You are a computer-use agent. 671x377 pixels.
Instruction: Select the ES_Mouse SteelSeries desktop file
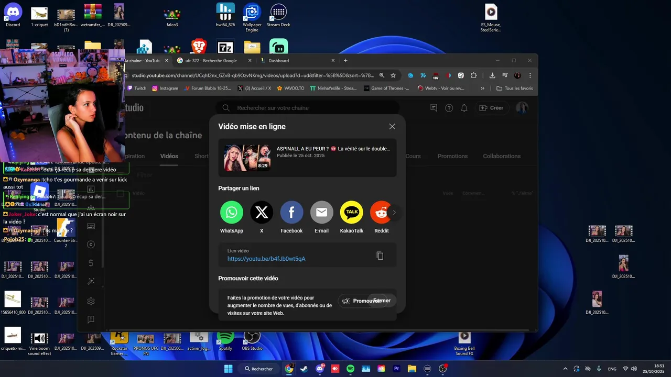[x=491, y=18]
